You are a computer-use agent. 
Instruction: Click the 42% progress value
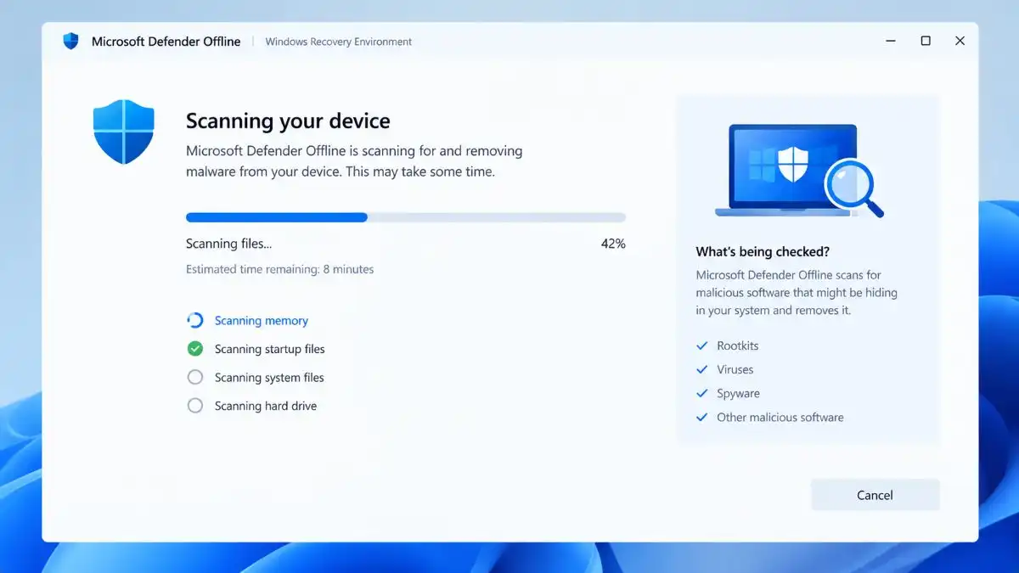tap(613, 244)
